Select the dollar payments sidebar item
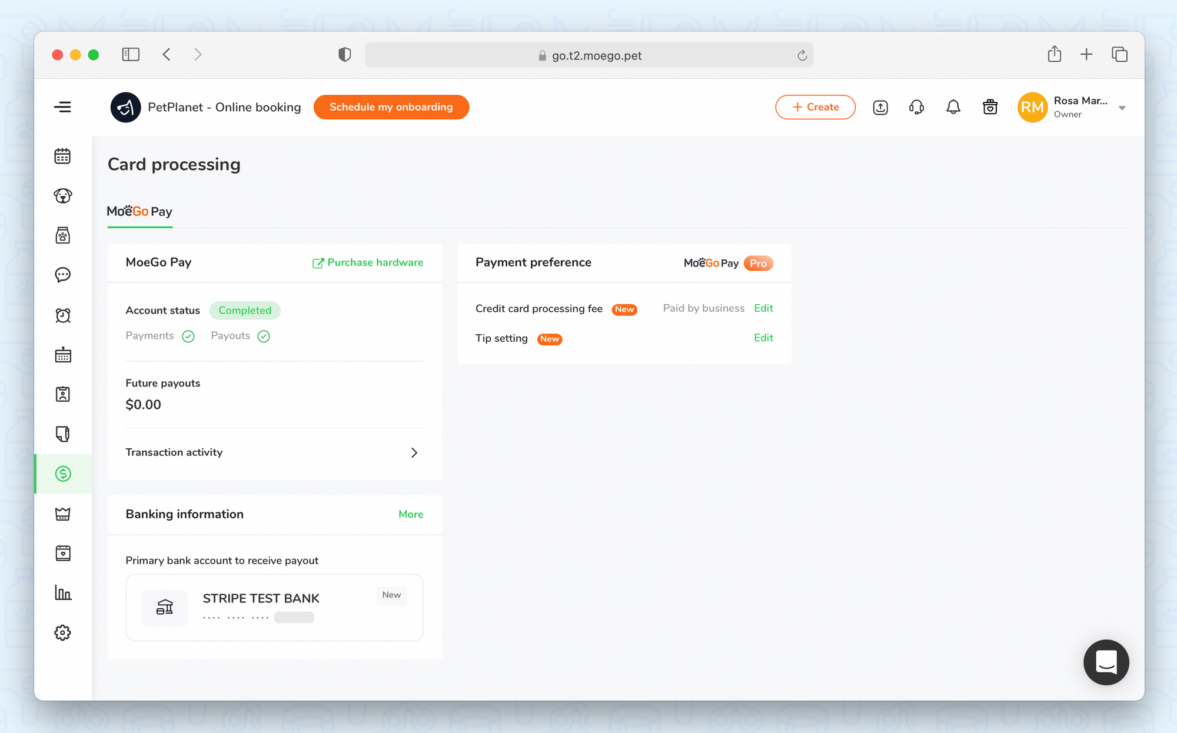 pos(63,474)
